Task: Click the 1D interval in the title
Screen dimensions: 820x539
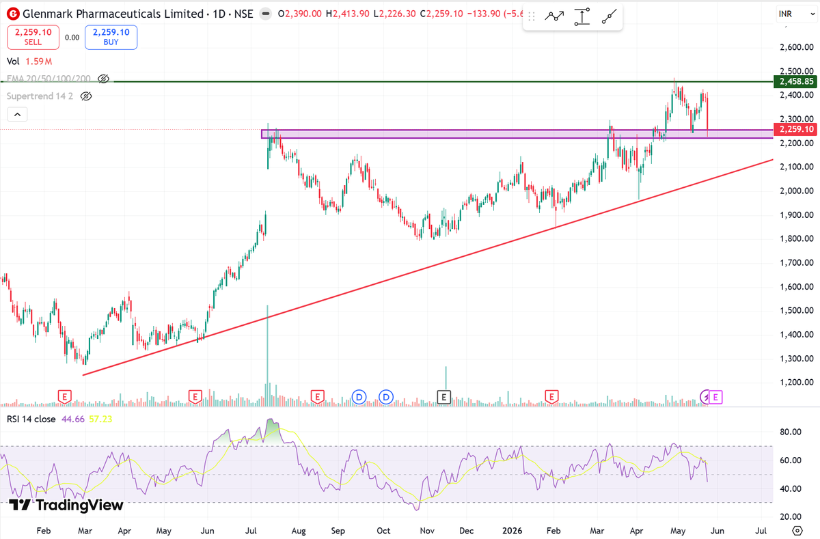Action: coord(218,14)
